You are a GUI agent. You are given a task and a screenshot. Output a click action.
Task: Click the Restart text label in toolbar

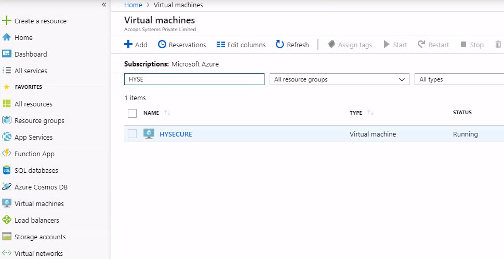point(439,45)
